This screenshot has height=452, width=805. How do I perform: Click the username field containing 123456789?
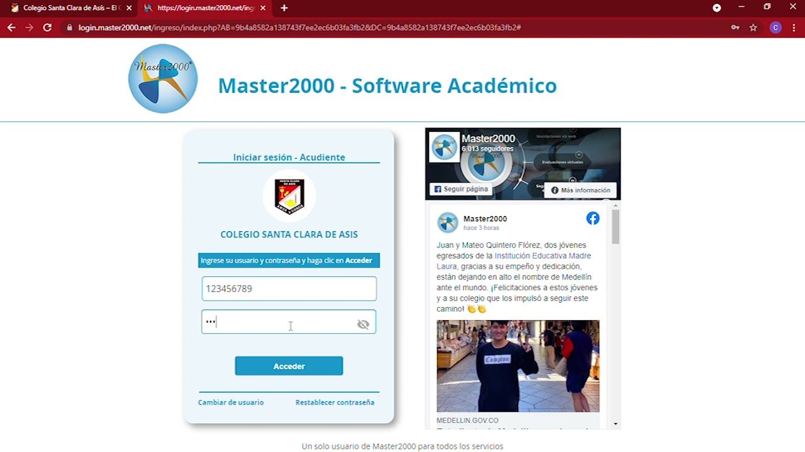[289, 289]
